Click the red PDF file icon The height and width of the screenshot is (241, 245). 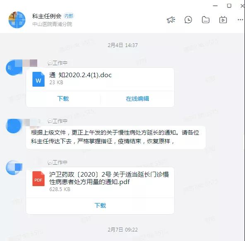click(38, 179)
